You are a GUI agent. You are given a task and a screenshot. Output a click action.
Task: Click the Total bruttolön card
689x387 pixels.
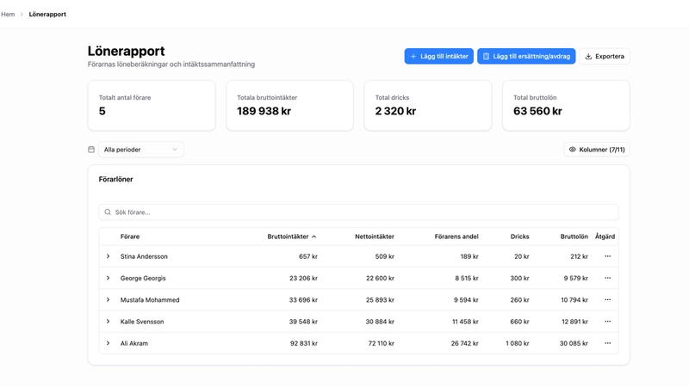(566, 105)
